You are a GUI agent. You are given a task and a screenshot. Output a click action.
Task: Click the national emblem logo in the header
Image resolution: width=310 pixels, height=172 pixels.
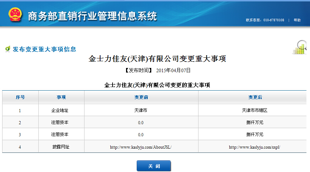(15, 15)
